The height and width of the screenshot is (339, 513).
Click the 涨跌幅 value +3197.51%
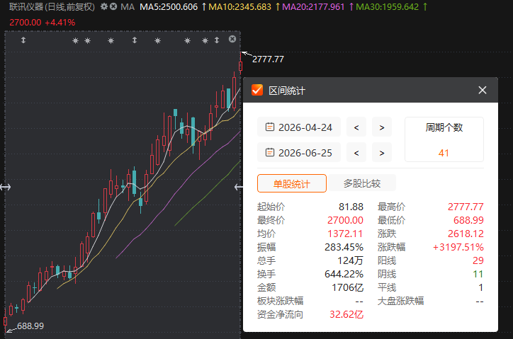458,247
